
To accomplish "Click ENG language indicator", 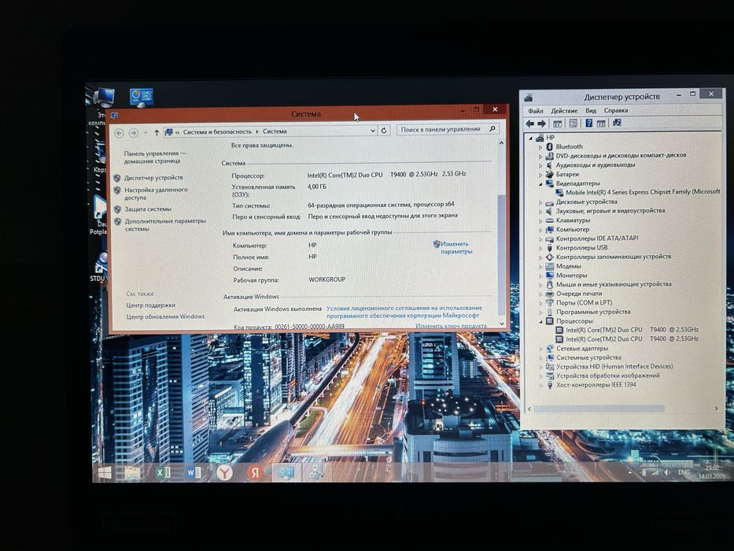I will pos(684,471).
